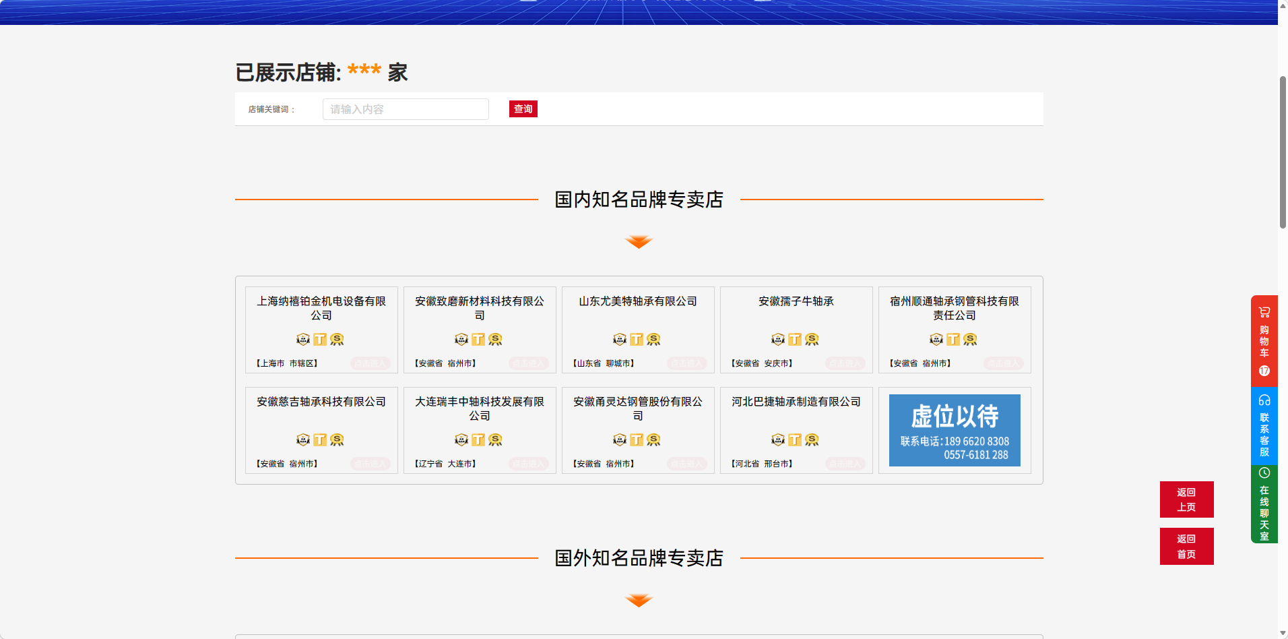This screenshot has height=639, width=1288.
Task: Focus the 店铺关键词 input field
Action: click(406, 109)
